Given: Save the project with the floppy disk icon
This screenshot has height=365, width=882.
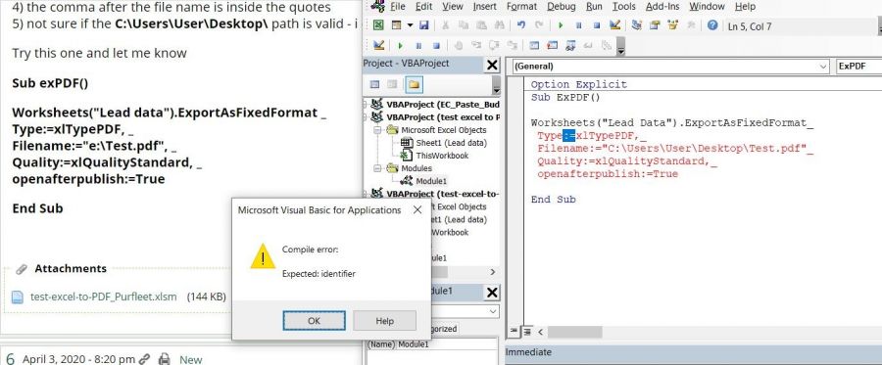Looking at the screenshot, I should pyautogui.click(x=423, y=25).
